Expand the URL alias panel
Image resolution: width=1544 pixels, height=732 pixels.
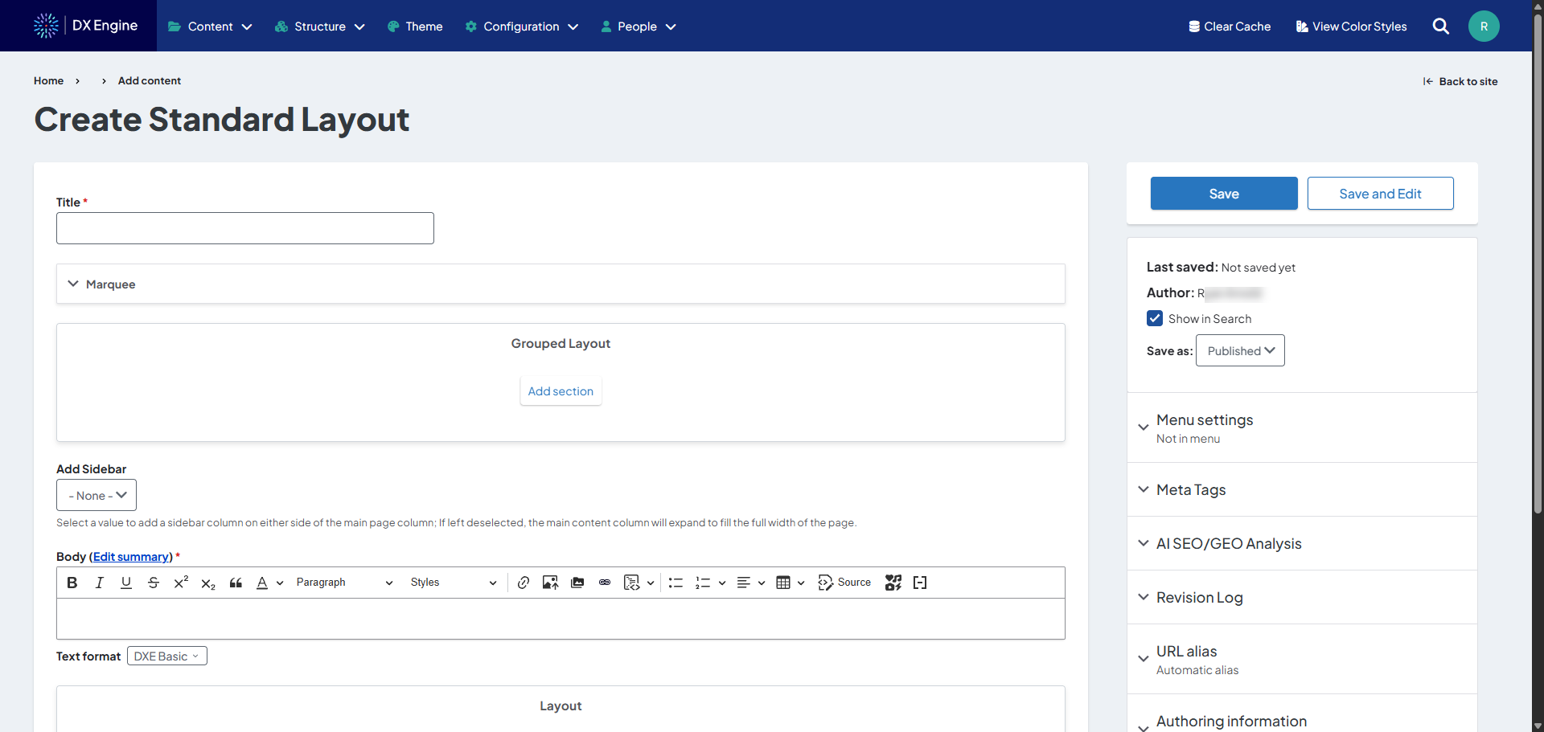point(1302,659)
